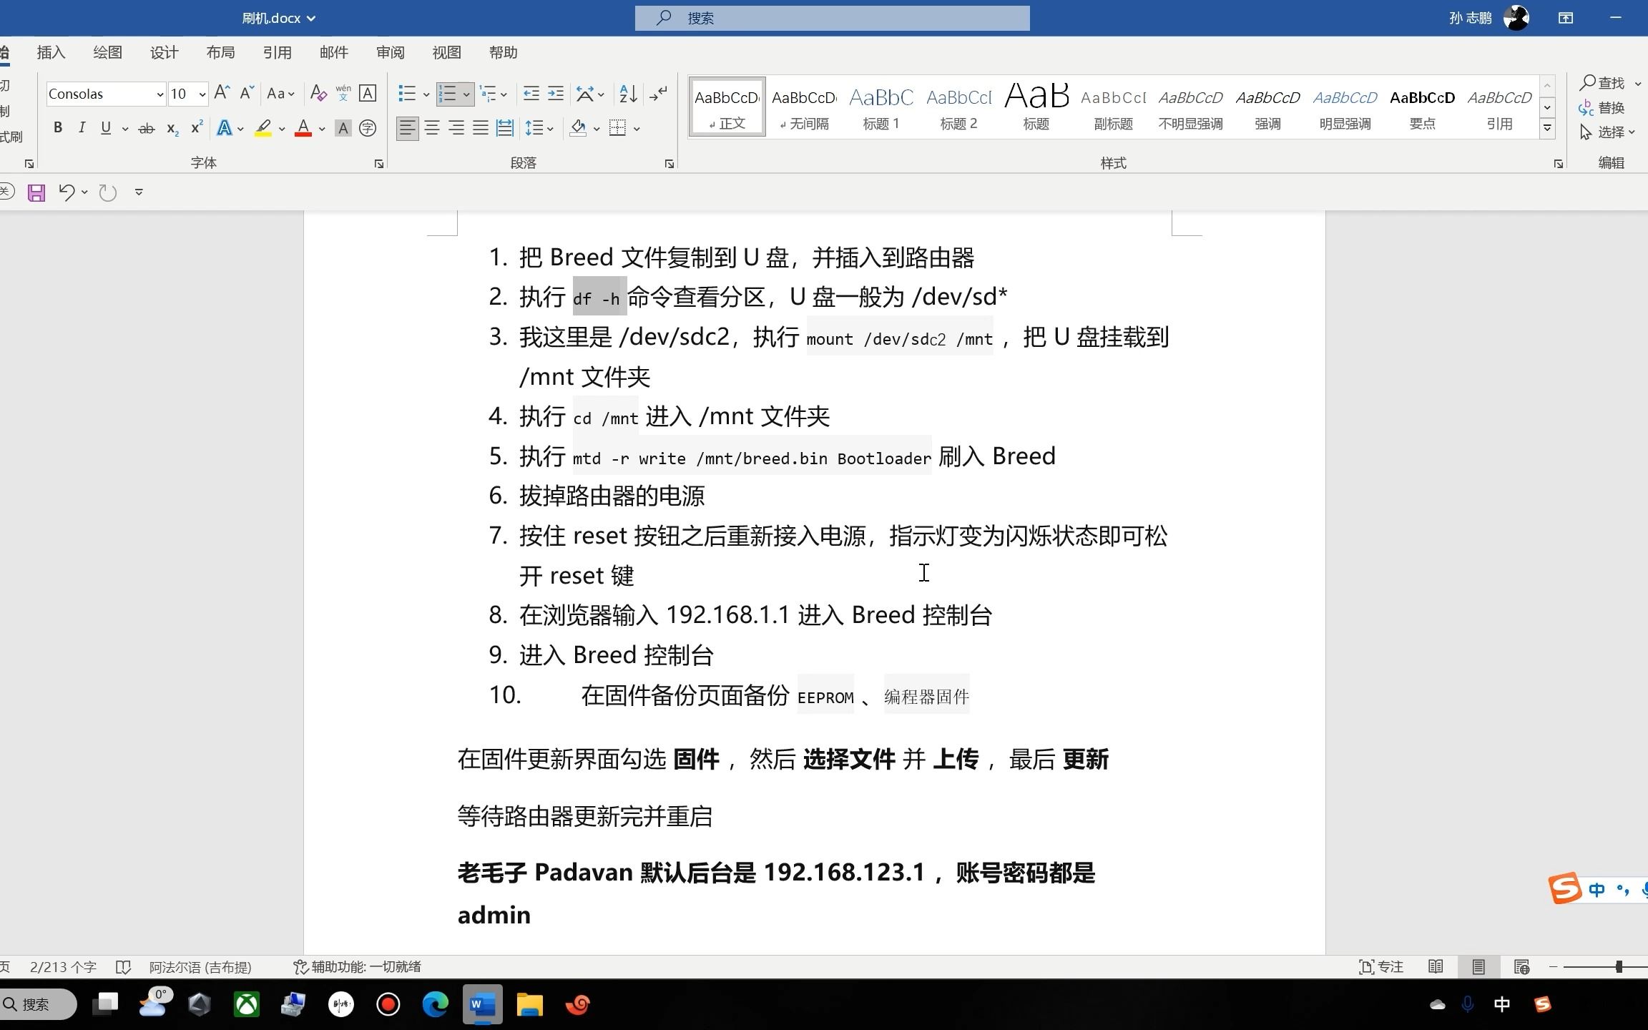This screenshot has width=1648, height=1030.
Task: Toggle character shading button
Action: coord(343,129)
